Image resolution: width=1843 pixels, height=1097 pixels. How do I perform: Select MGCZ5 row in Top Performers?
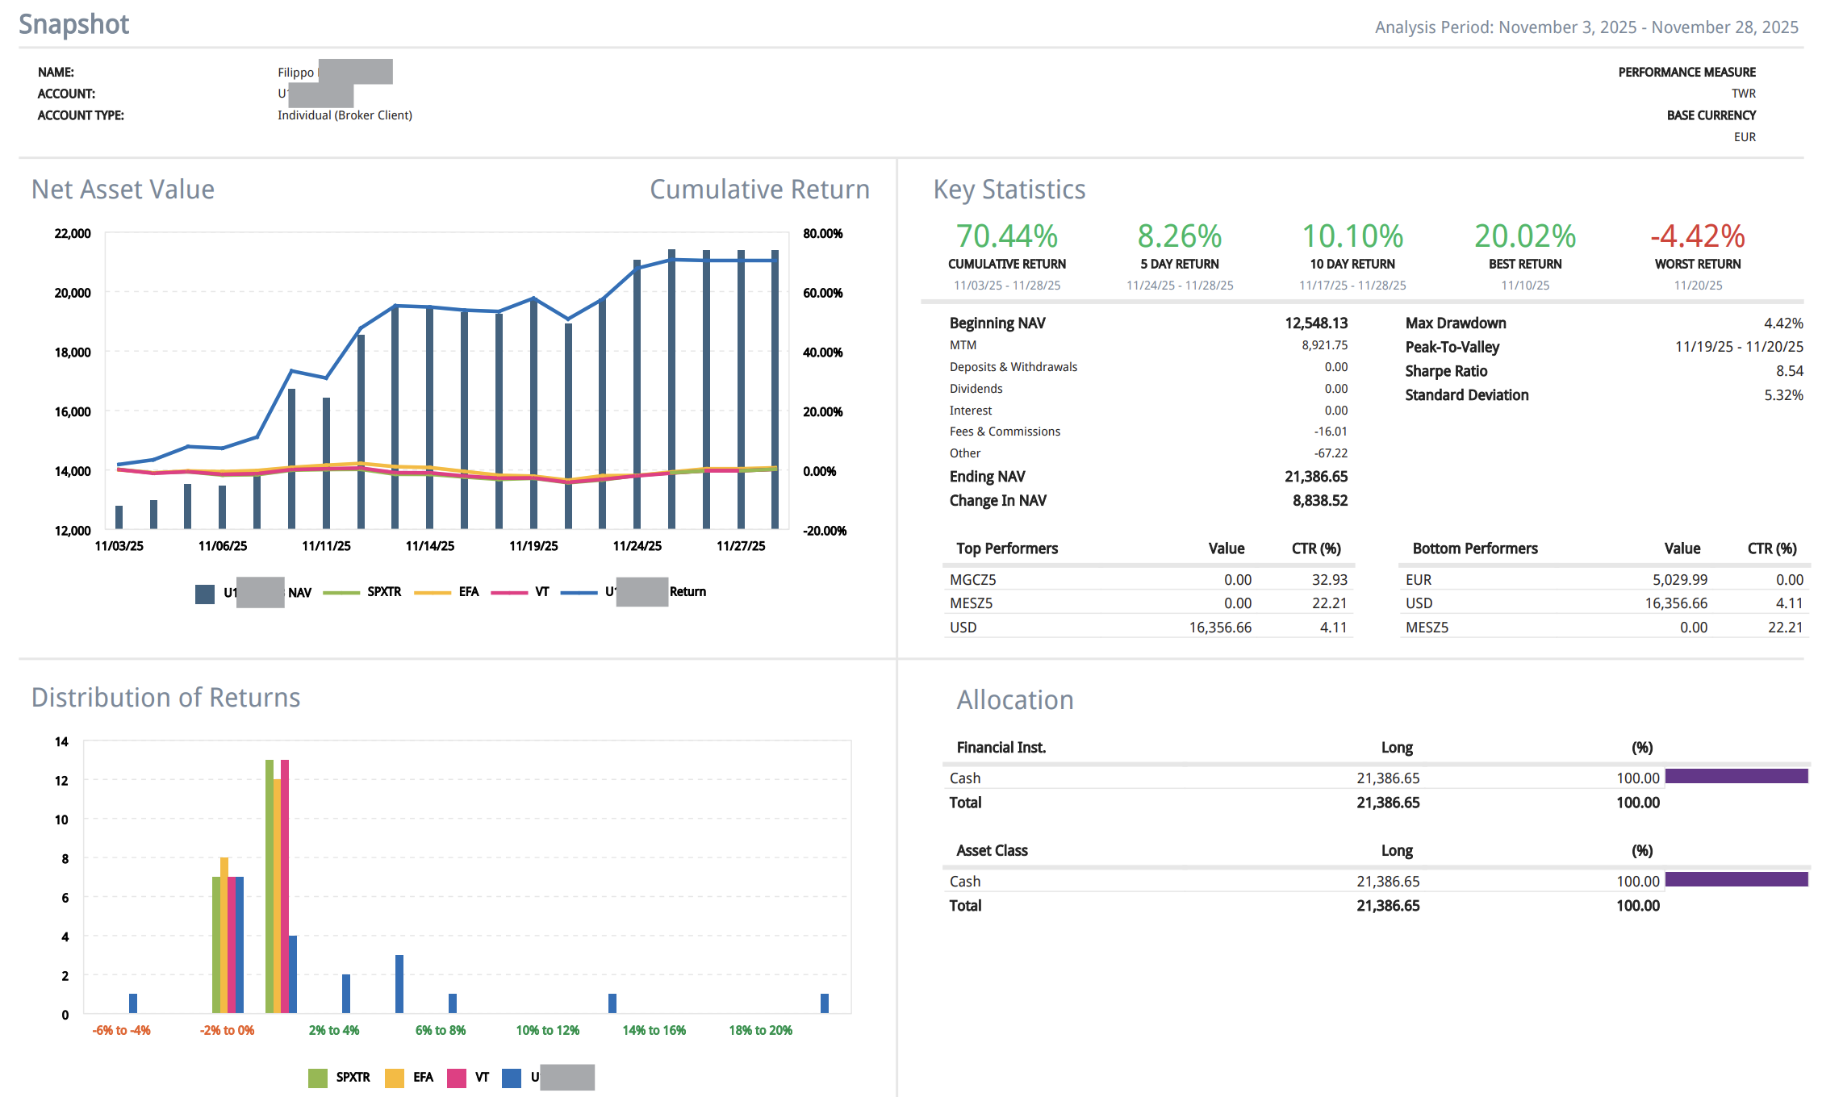coord(973,580)
